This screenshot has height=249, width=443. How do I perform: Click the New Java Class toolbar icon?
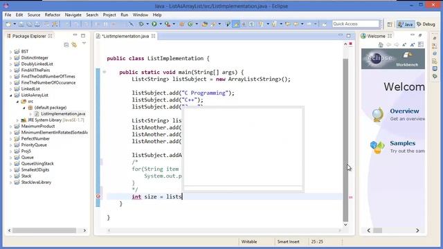point(190,24)
